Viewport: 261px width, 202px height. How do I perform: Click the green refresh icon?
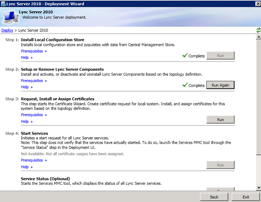tap(258, 30)
